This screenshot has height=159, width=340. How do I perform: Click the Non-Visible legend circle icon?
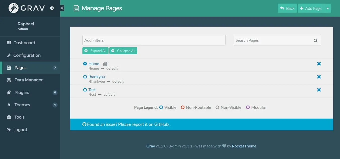click(217, 107)
